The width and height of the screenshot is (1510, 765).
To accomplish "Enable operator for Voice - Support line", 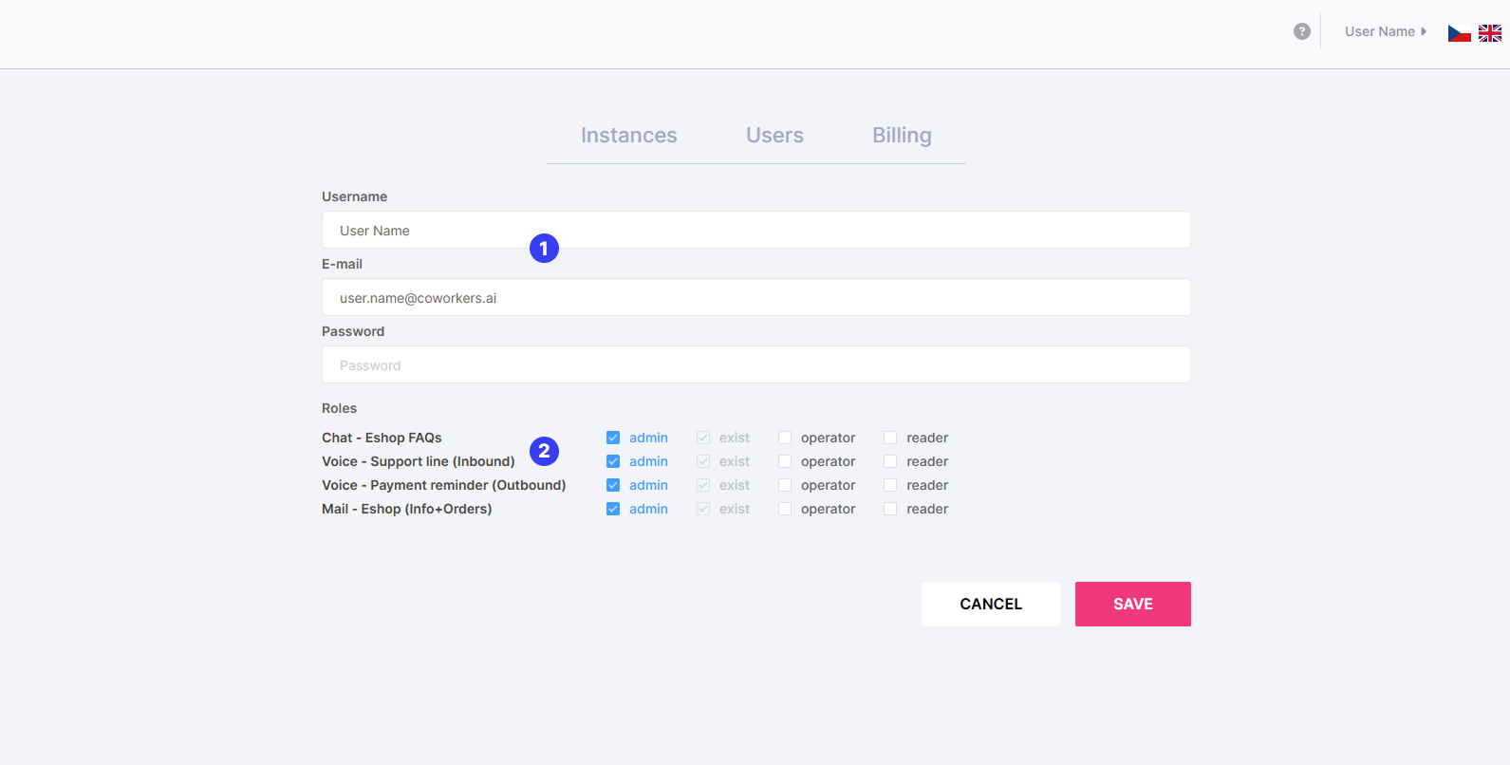I will 785,461.
